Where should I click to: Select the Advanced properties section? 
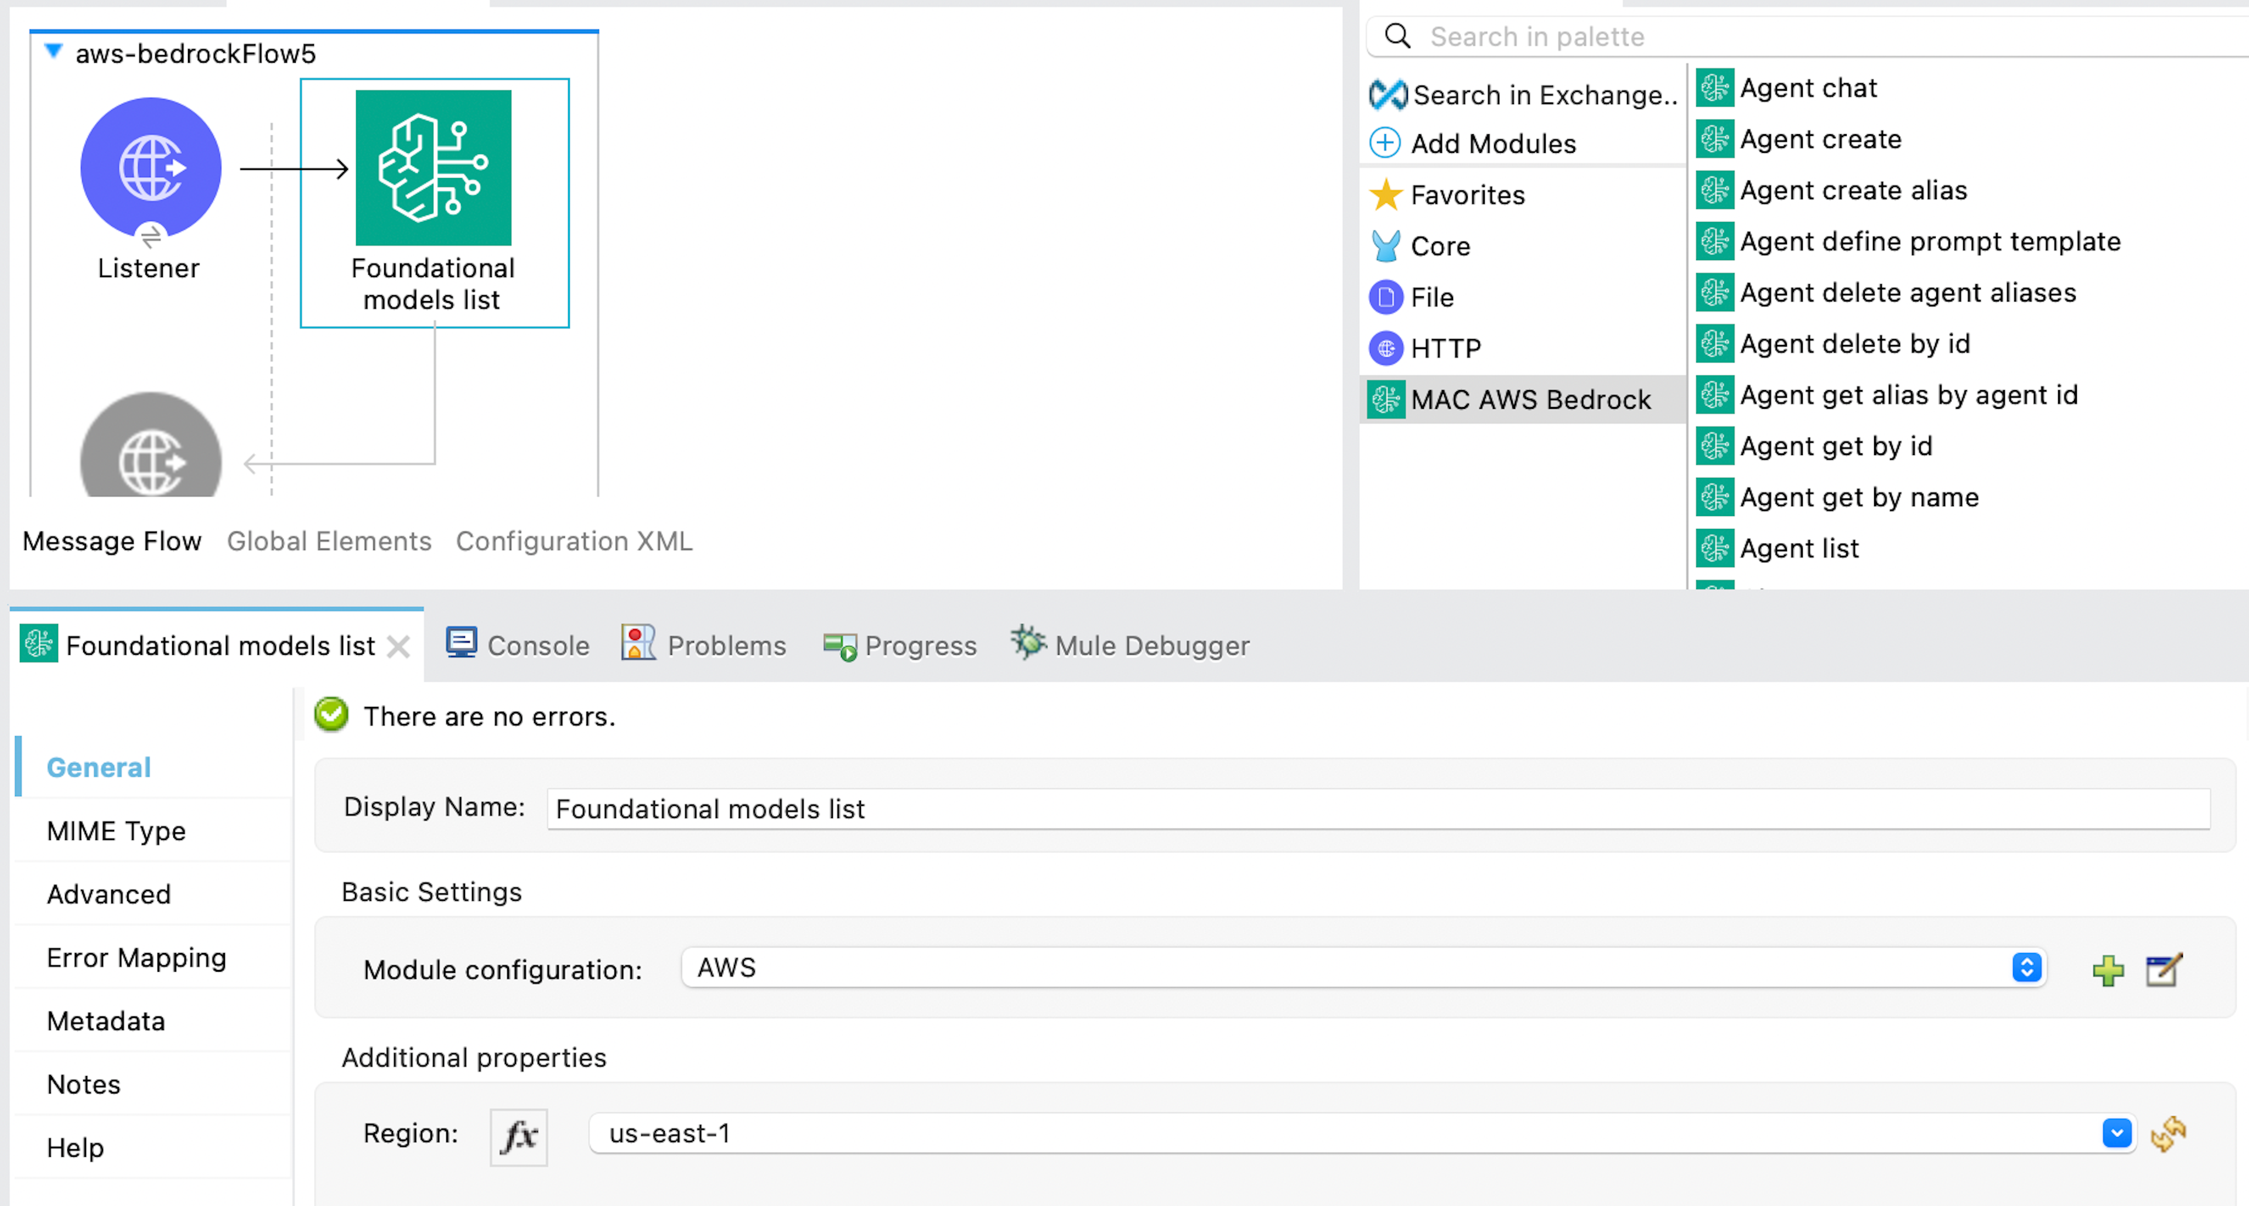coord(153,894)
